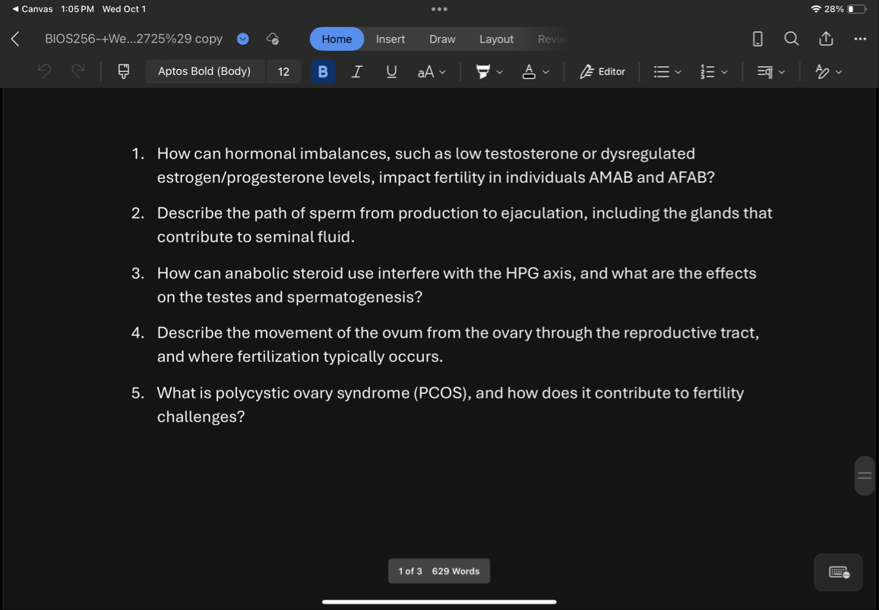879x610 pixels.
Task: Open the three-dots more options menu
Action: [x=859, y=39]
